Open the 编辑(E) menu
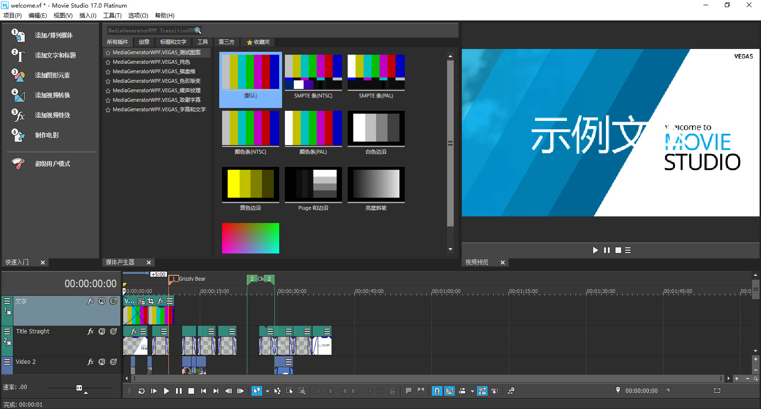761x409 pixels. pos(38,16)
